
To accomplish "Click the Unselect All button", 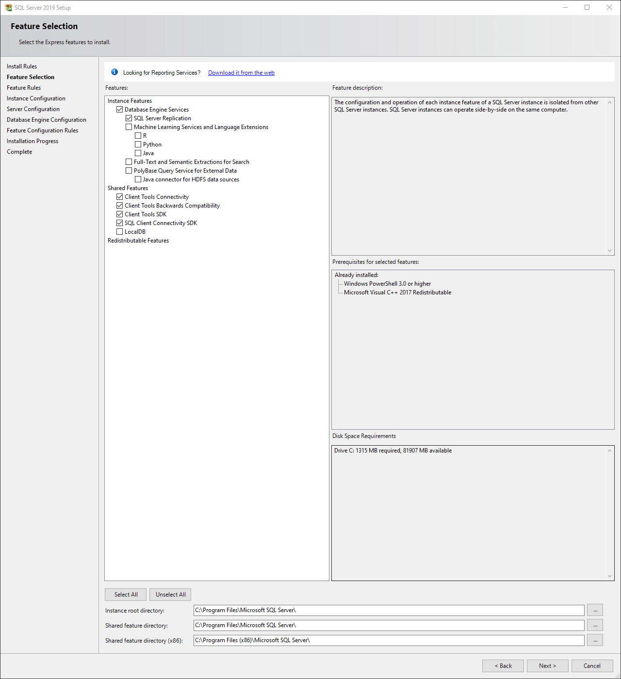I will coord(170,595).
